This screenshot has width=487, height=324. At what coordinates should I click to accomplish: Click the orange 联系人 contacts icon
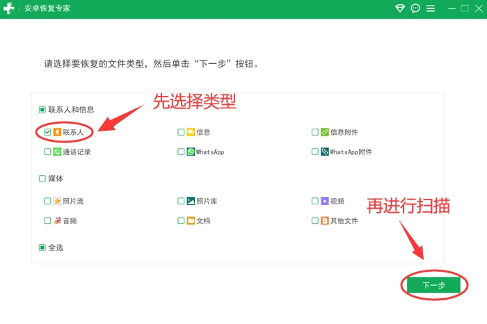pos(57,132)
